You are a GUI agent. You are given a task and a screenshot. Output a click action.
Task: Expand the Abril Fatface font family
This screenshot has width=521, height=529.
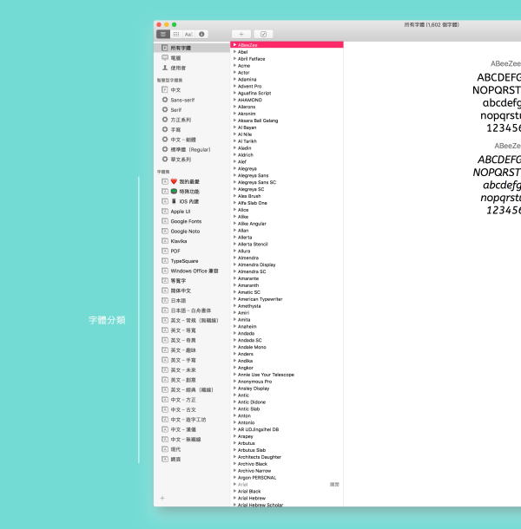(234, 59)
